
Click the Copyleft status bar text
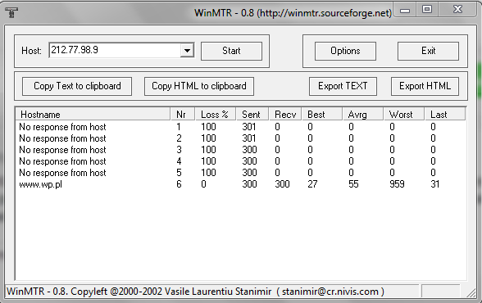tap(195, 292)
